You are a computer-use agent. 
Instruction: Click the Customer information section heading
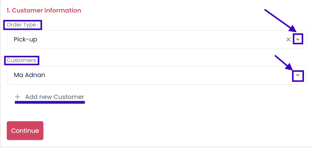[x=44, y=10]
